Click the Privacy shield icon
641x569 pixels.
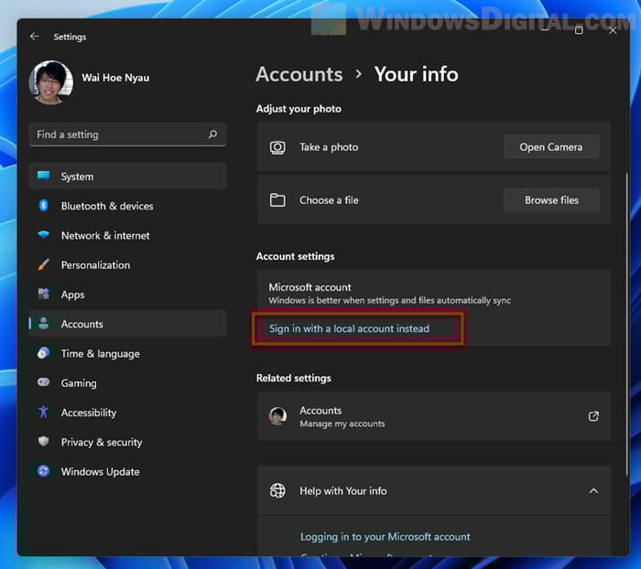pos(43,441)
